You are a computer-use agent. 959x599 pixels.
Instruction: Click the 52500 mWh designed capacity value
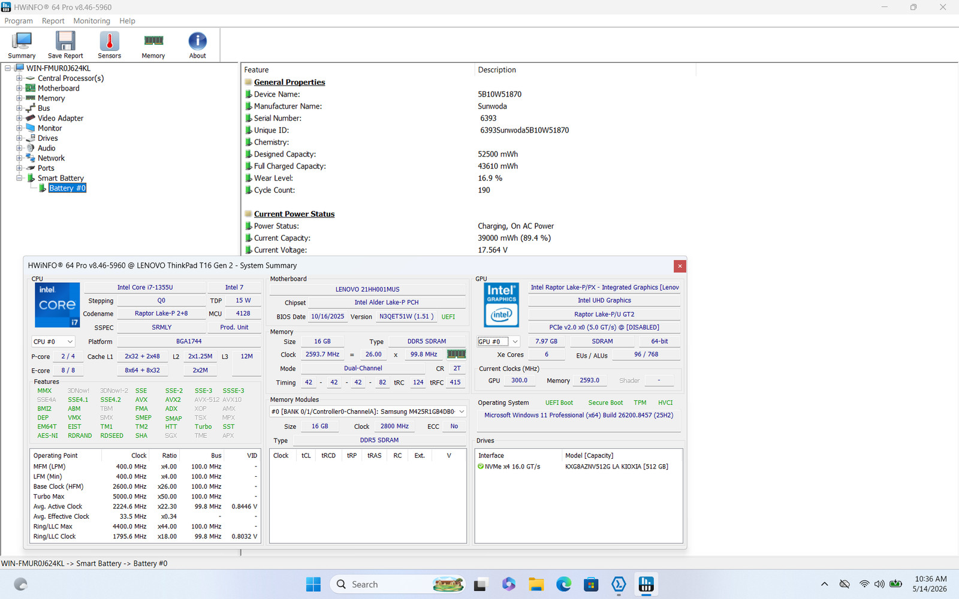497,154
